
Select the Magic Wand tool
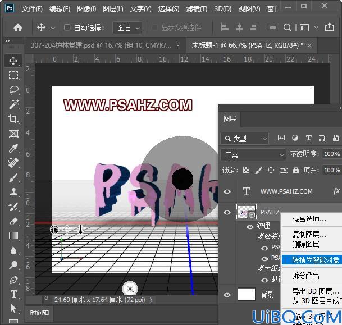(x=13, y=104)
